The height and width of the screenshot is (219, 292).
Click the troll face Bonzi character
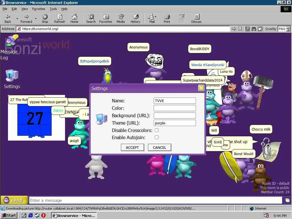(x=155, y=67)
